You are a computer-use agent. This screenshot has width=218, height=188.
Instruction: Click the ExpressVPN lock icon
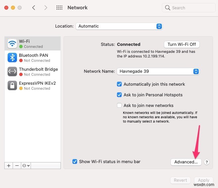pyautogui.click(x=12, y=85)
